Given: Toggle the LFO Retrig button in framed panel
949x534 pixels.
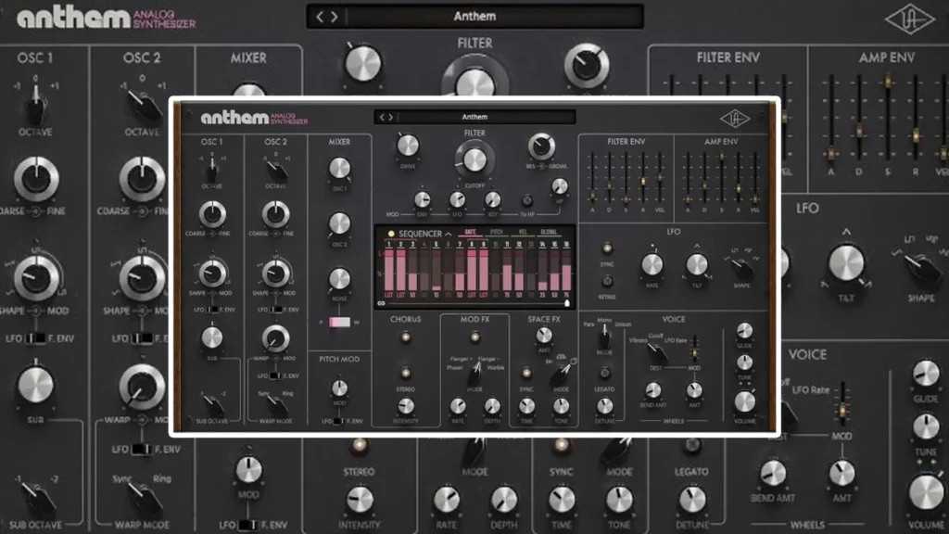Looking at the screenshot, I should pos(607,282).
